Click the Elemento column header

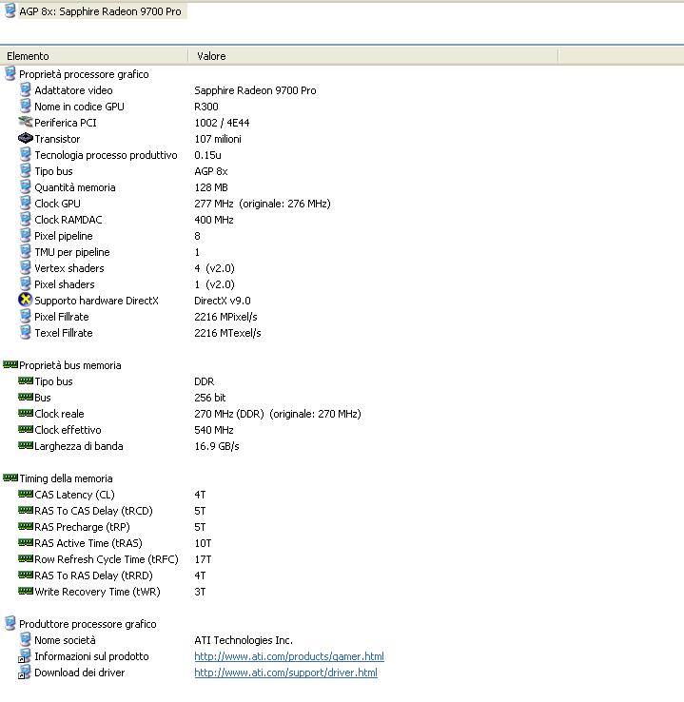click(94, 56)
